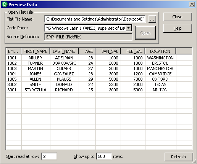Click the Close button
Image resolution: width=197 pixels, height=164 pixels.
(178, 17)
